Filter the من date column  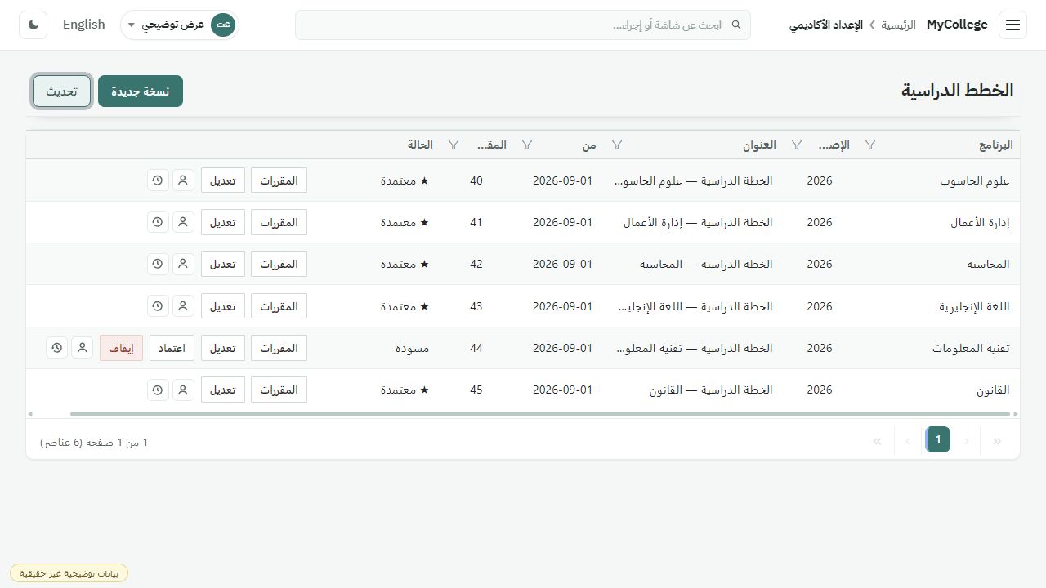(x=527, y=145)
